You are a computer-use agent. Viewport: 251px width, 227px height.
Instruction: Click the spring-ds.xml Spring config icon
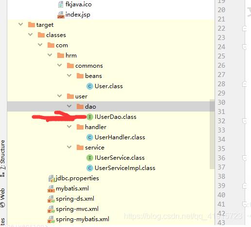coord(51,199)
